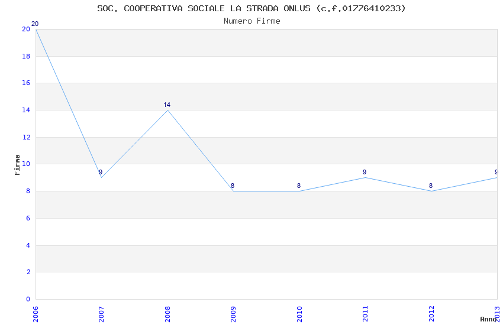
Task: Select the data point labeled 8 for 2012
Action: point(430,186)
